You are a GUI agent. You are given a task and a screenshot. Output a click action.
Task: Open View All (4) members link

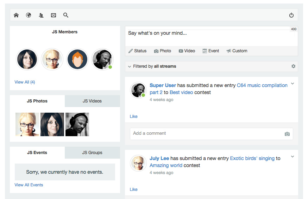(x=25, y=82)
